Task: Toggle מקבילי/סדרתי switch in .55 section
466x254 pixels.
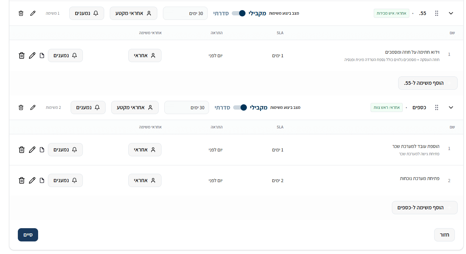Action: pos(239,13)
